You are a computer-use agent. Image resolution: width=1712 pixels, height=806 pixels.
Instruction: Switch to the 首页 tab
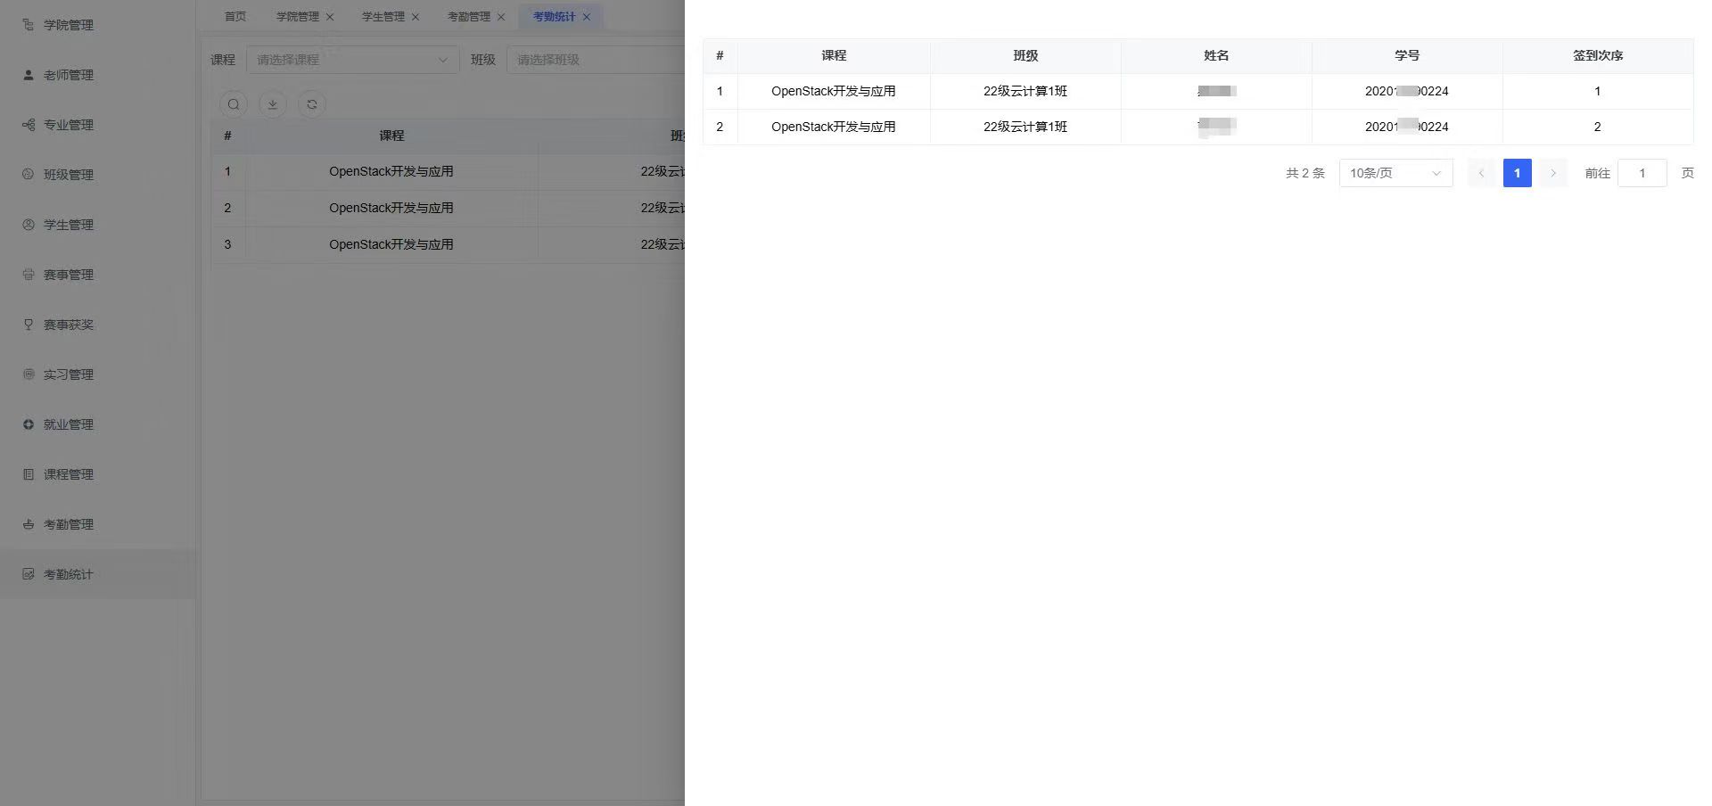click(235, 17)
